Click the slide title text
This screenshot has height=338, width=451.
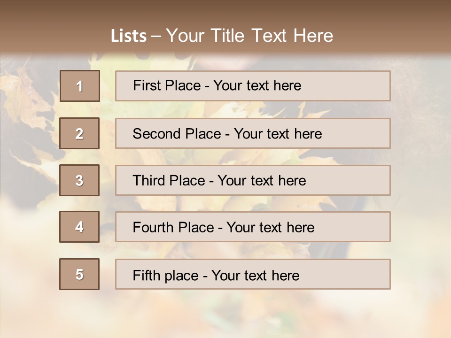coord(222,36)
